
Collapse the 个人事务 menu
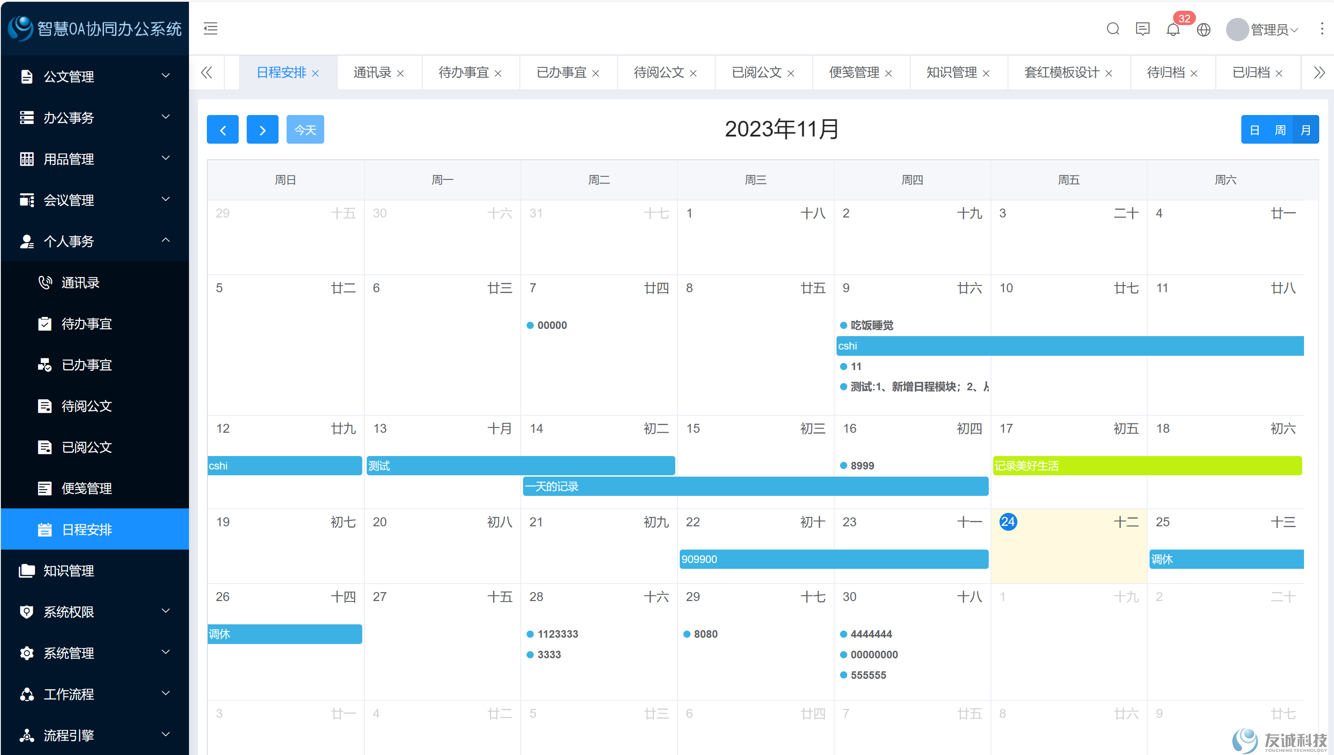95,241
